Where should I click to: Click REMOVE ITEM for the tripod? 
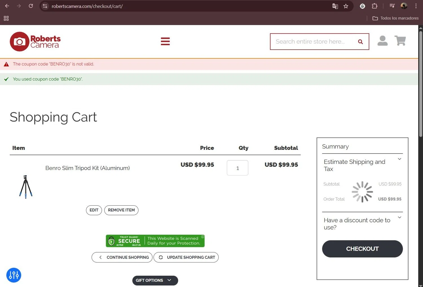click(x=121, y=210)
